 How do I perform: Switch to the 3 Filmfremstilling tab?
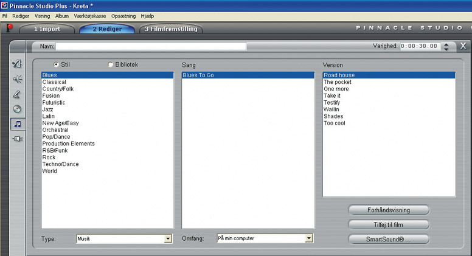(171, 29)
